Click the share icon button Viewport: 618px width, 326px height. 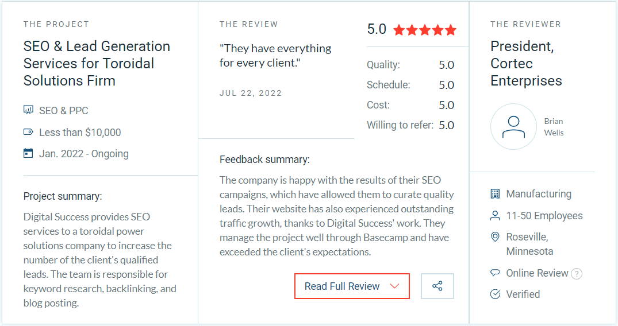click(437, 286)
